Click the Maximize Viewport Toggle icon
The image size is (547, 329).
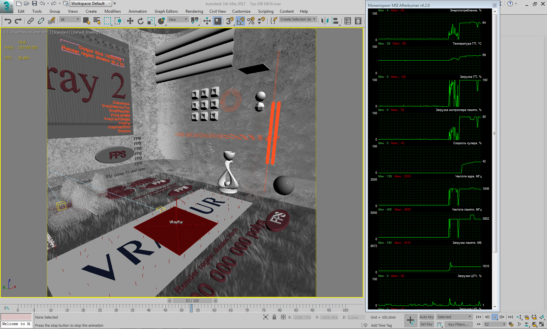click(x=542, y=324)
